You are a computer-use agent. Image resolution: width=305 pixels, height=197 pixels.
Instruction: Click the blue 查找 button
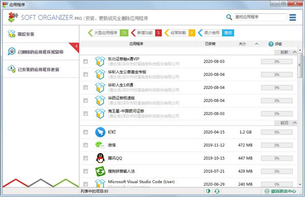(x=228, y=33)
